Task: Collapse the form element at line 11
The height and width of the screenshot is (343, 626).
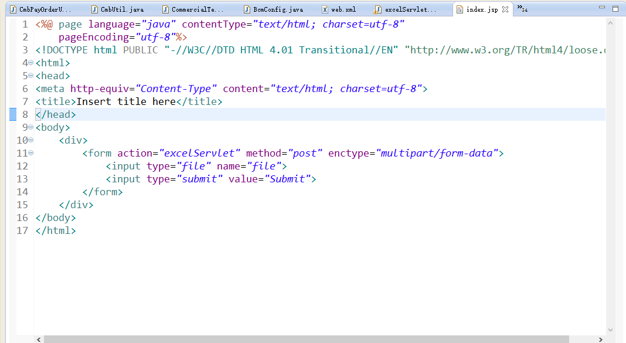Action: coord(30,153)
